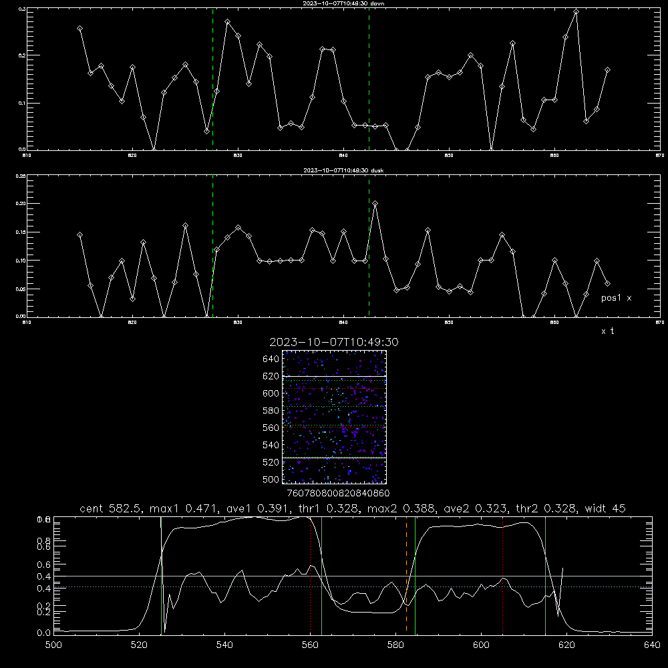The image size is (668, 668).
Task: Select the leftmost data point of dusk plot
Action: (79, 234)
